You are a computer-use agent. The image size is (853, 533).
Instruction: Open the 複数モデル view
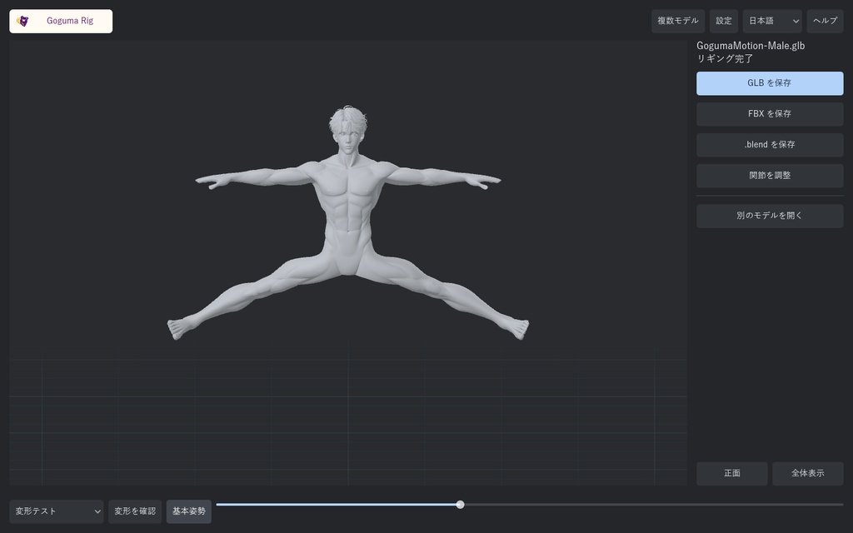pos(678,21)
